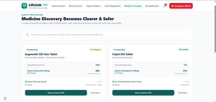The width and height of the screenshot is (216, 102).
Task: Click the ₹12 generic price in price box
Action: tap(185, 71)
